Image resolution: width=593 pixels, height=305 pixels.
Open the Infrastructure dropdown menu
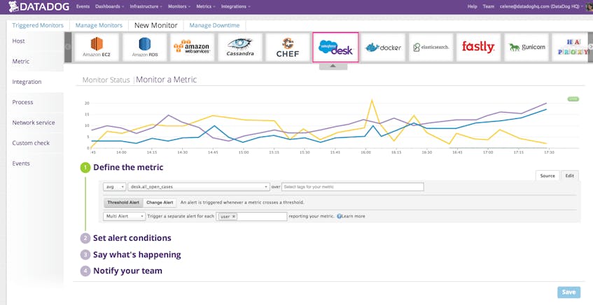pos(146,6)
